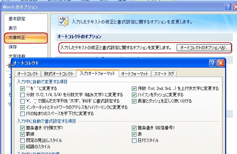The height and width of the screenshot is (154, 237).
Task: Toggle 箇条書き (行頭文字) checkbox
Action: tap(22, 128)
